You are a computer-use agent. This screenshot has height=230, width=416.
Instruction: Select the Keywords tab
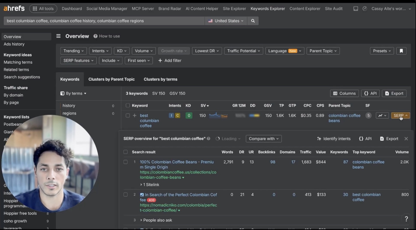coord(70,79)
